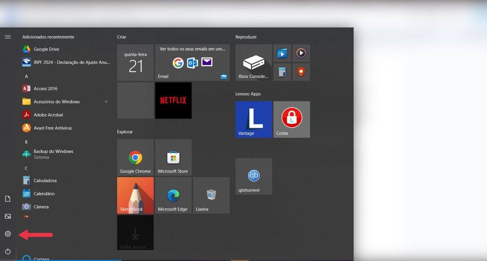Screen dimensions: 487x261
Task: Open Settings gear icon in Start sidebar
Action: (8, 234)
